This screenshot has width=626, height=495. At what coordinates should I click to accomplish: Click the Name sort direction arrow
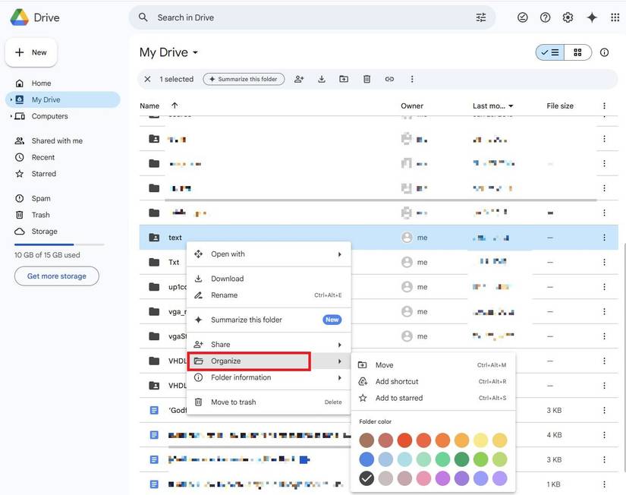click(175, 106)
